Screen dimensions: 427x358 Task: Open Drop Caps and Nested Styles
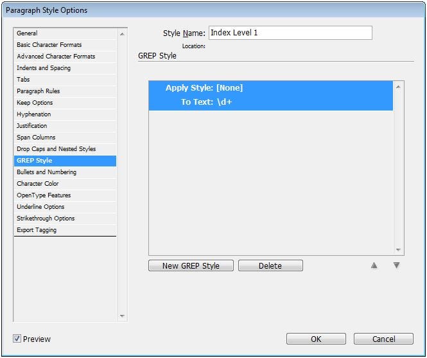click(65, 149)
